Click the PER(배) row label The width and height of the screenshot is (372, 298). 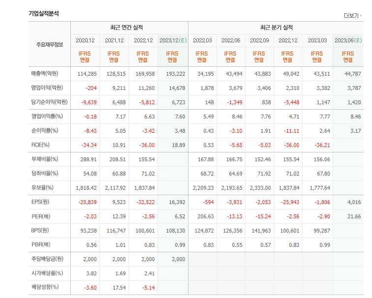tap(41, 216)
